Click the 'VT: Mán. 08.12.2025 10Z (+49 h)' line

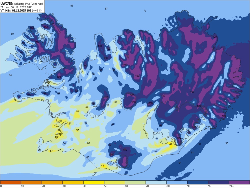click(x=21, y=11)
